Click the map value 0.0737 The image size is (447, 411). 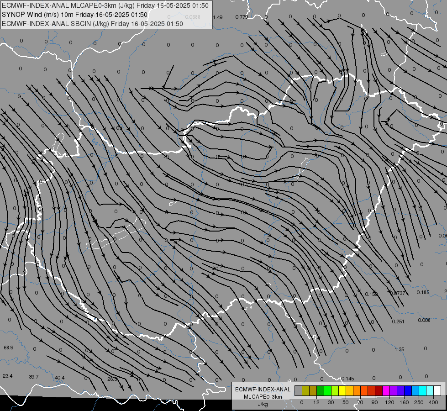(x=397, y=293)
